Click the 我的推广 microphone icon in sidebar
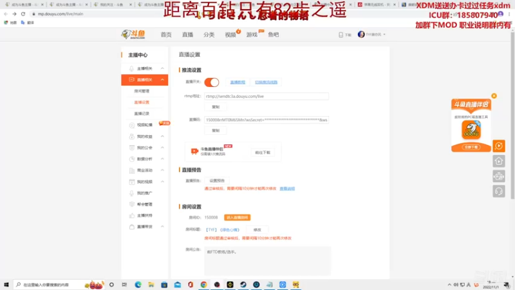515x290 pixels. (x=132, y=193)
